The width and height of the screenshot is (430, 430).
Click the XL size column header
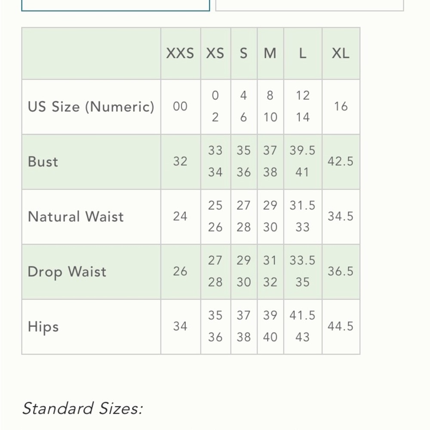pyautogui.click(x=341, y=53)
